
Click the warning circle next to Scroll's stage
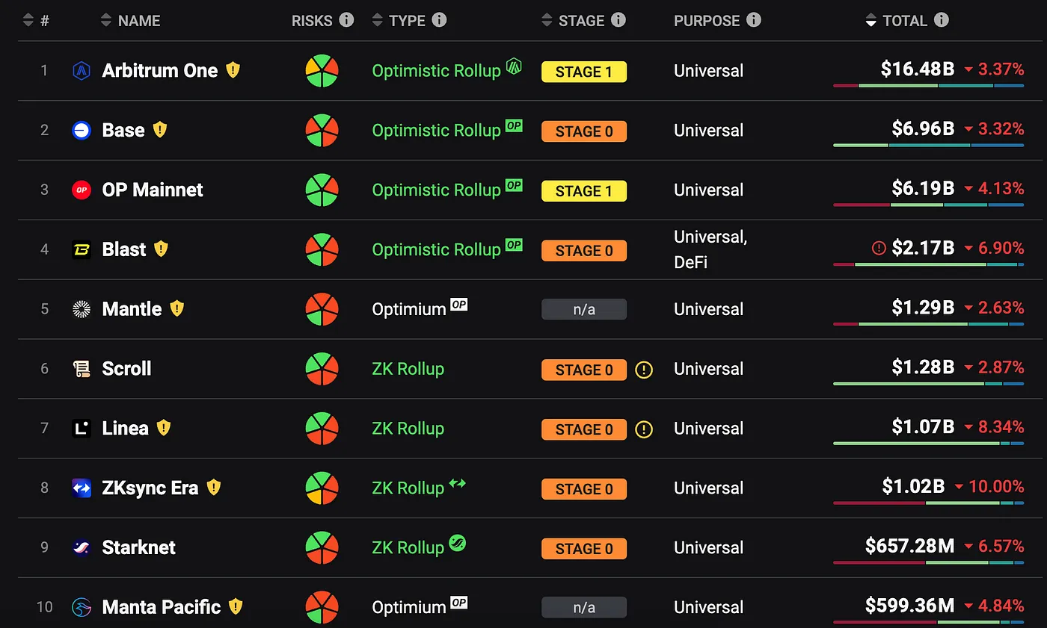(643, 370)
